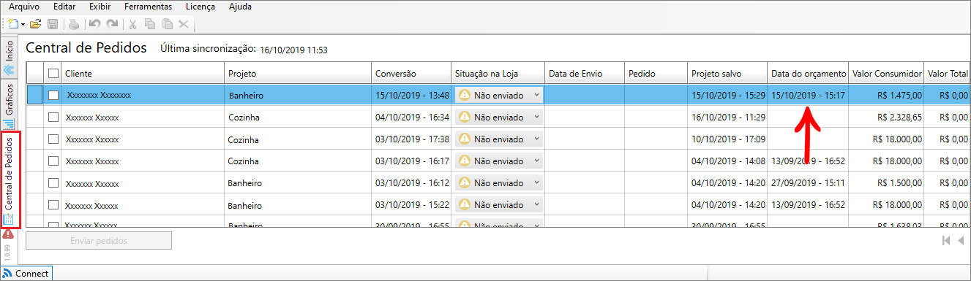Toggle the select-all checkbox in the header
This screenshot has width=971, height=281.
click(53, 73)
